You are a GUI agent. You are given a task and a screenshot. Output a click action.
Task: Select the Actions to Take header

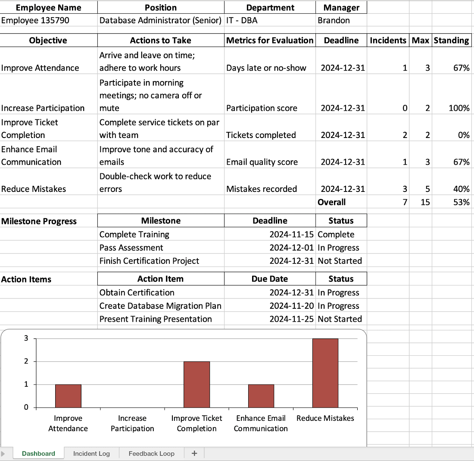tap(161, 40)
